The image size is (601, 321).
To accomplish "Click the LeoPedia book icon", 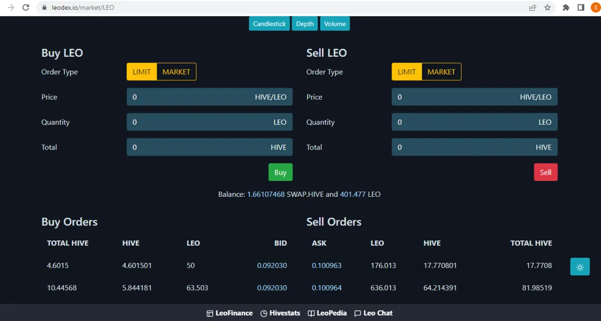I will click(311, 313).
